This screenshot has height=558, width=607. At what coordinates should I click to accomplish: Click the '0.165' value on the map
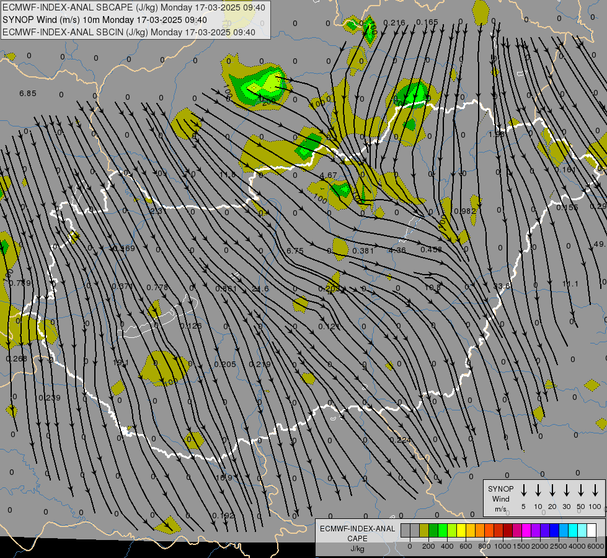[427, 22]
